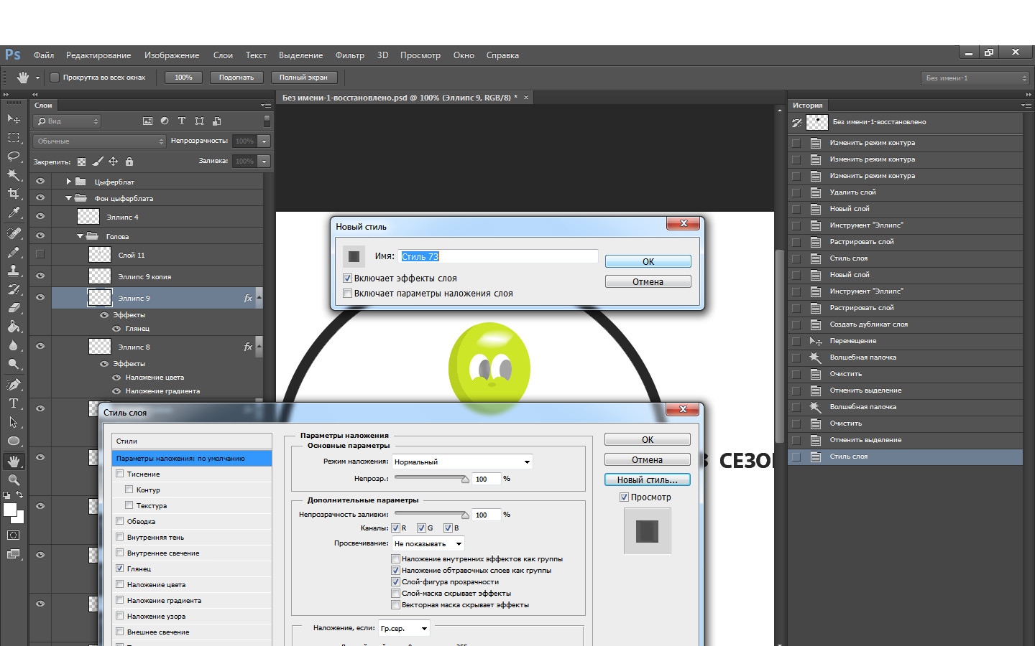This screenshot has height=646, width=1035.
Task: Select the Magic Wand tool
Action: pos(14,174)
